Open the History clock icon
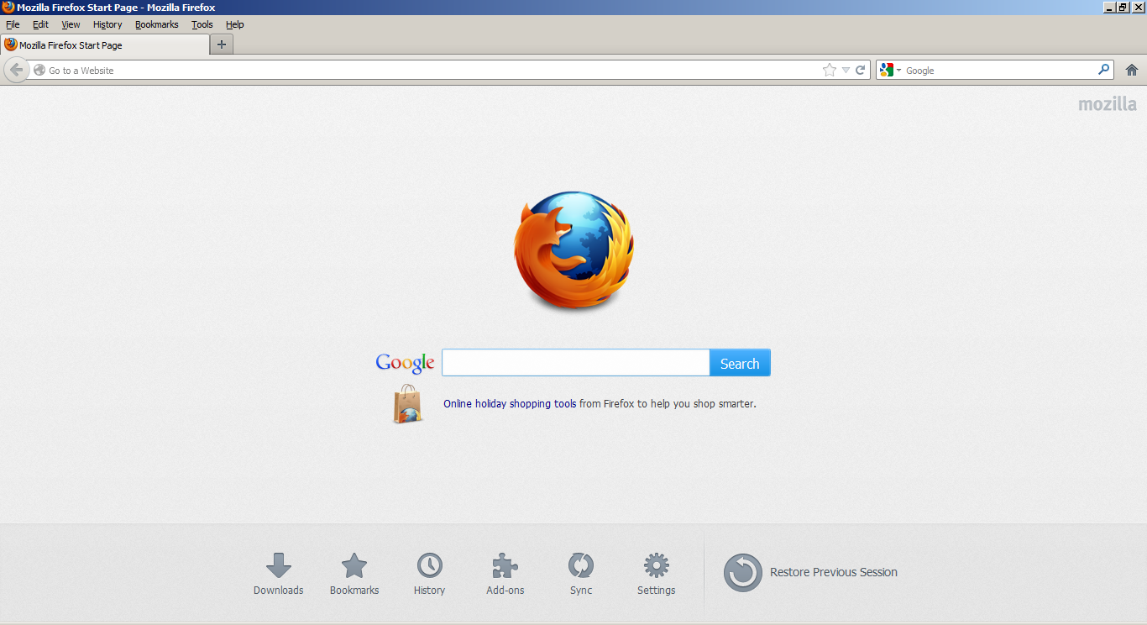The height and width of the screenshot is (625, 1147). (429, 565)
